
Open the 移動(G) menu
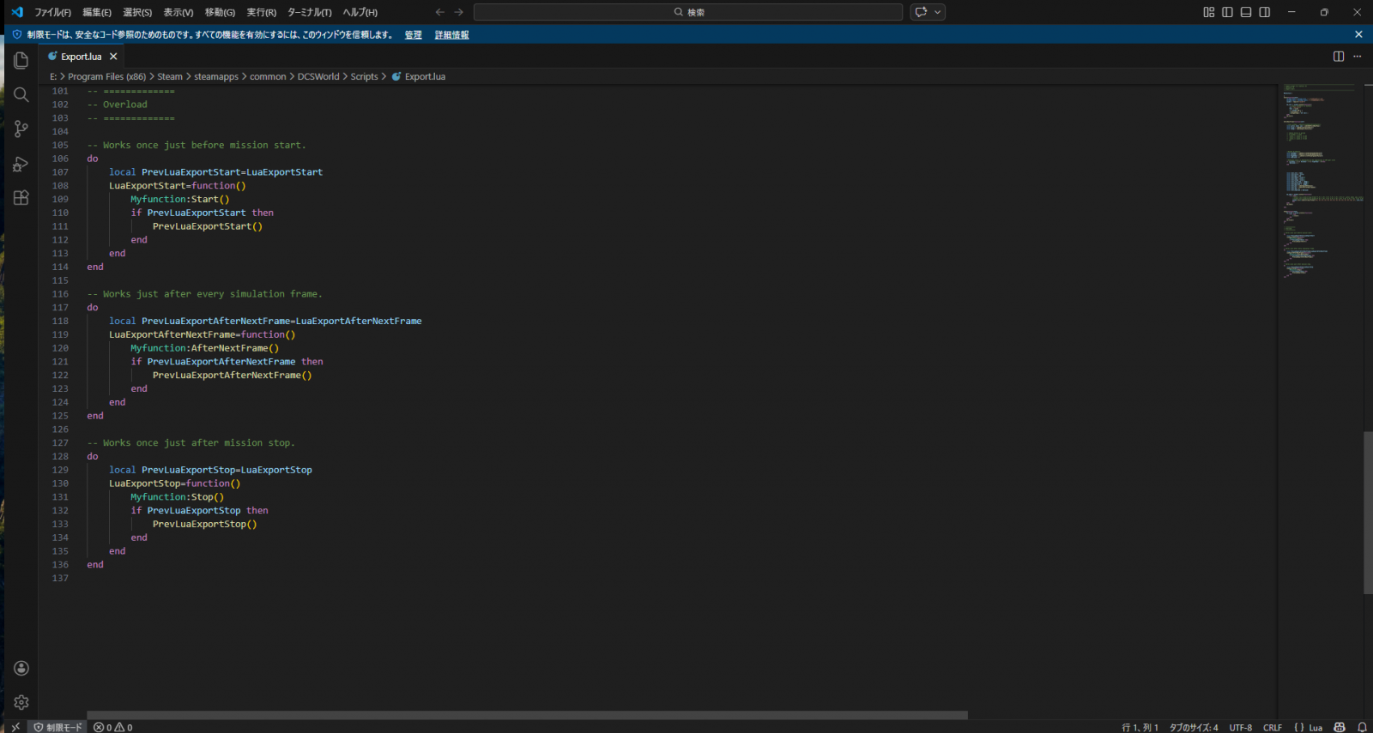pyautogui.click(x=220, y=12)
